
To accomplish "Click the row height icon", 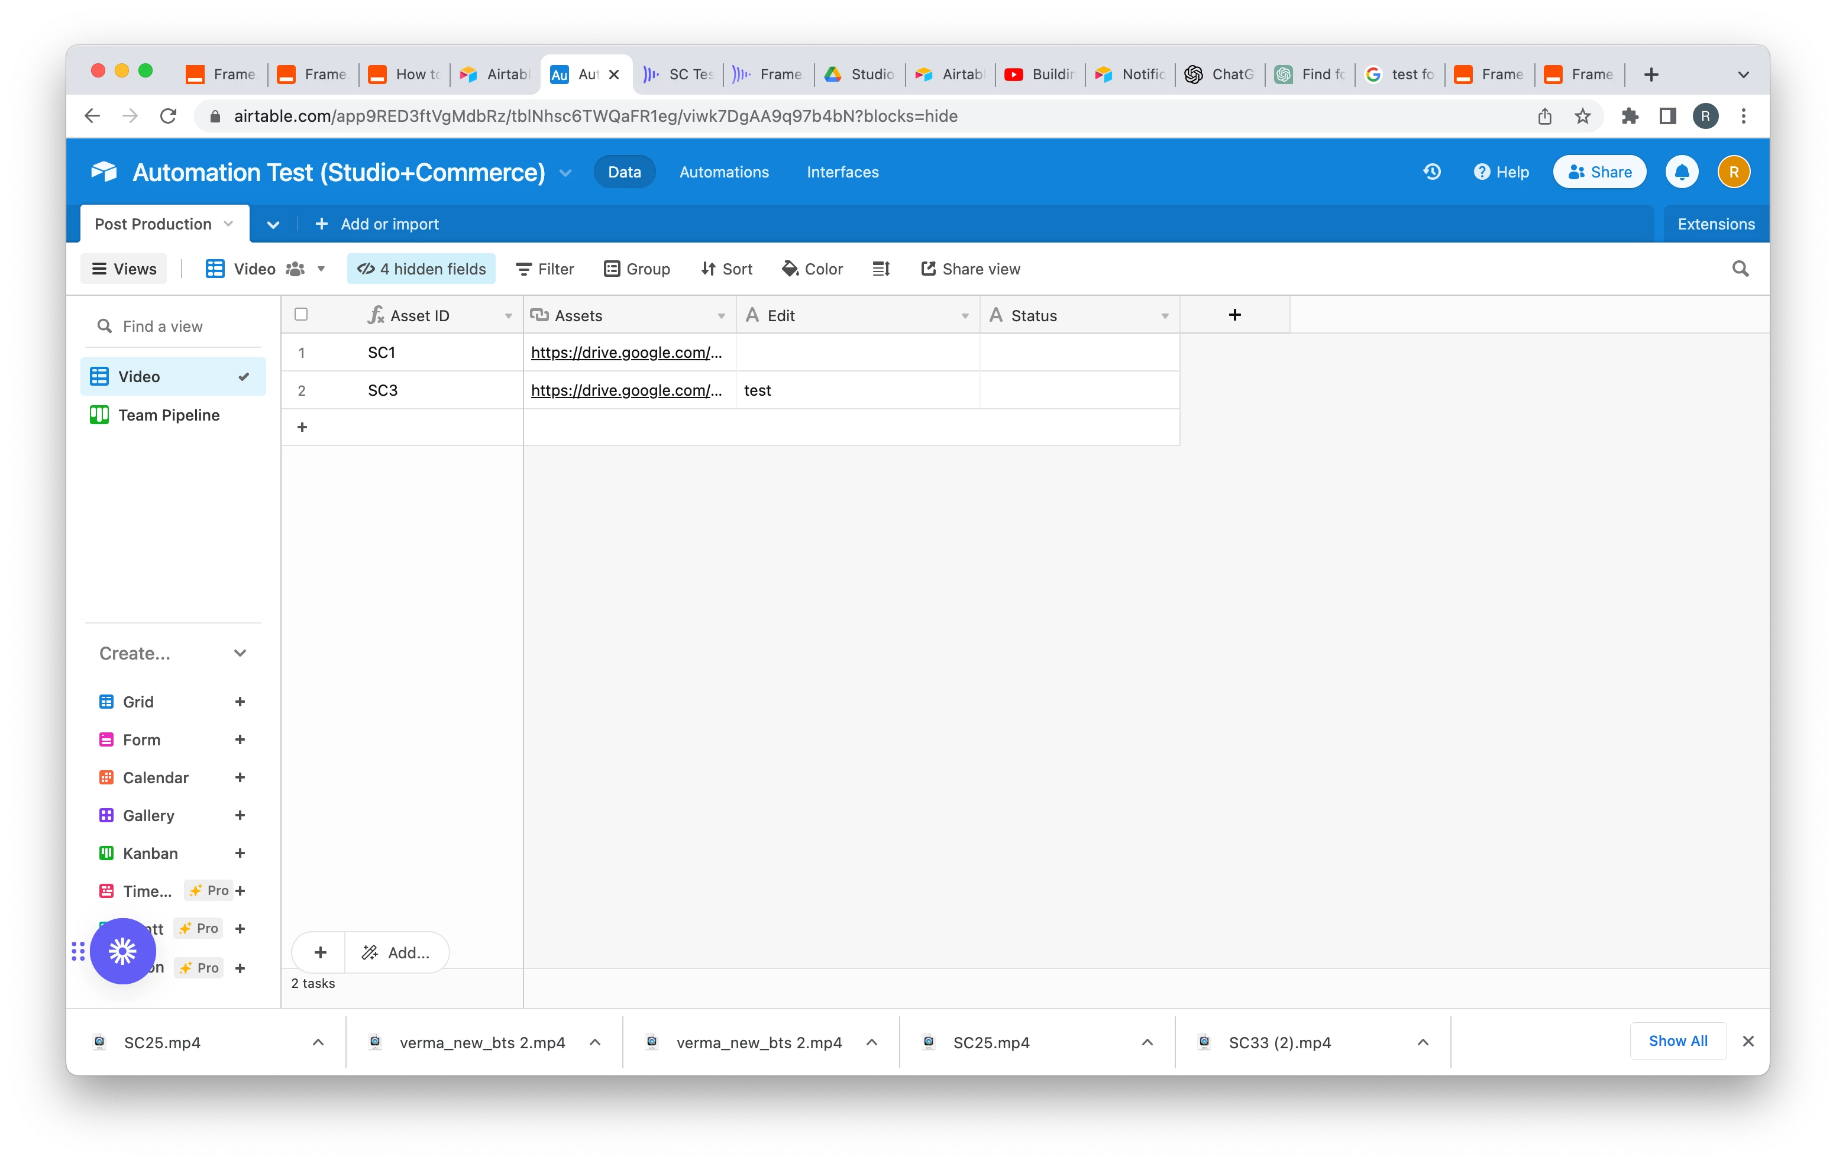I will click(x=881, y=269).
